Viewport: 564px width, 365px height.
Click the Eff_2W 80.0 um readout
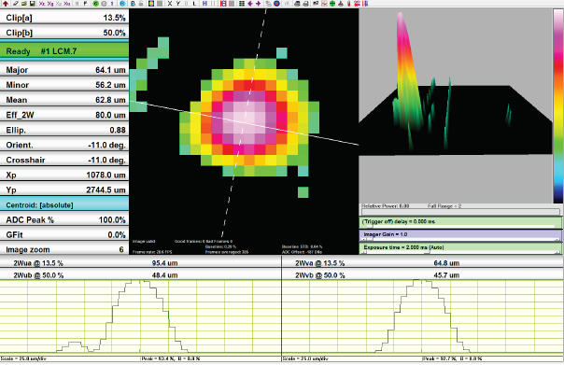(x=64, y=115)
